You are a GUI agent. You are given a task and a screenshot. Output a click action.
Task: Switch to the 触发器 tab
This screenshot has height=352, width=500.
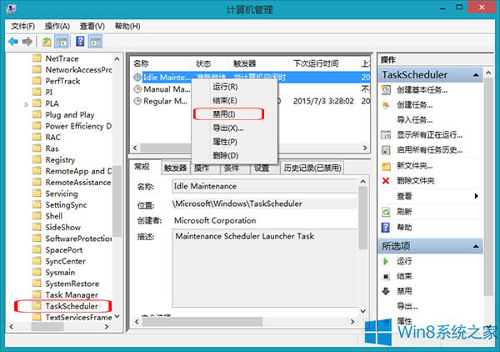tap(175, 168)
